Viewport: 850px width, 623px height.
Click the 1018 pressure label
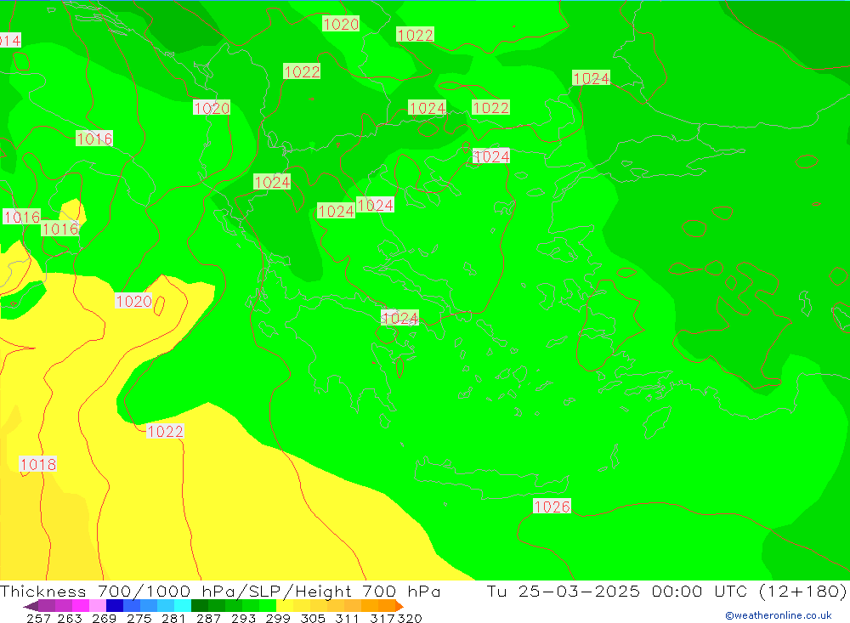(38, 464)
